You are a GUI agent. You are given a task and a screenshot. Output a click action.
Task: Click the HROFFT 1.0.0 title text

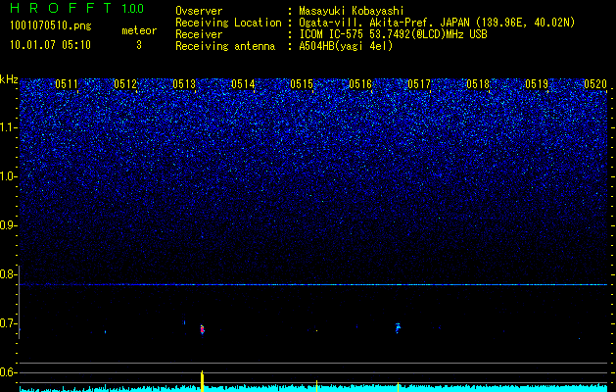[x=76, y=8]
